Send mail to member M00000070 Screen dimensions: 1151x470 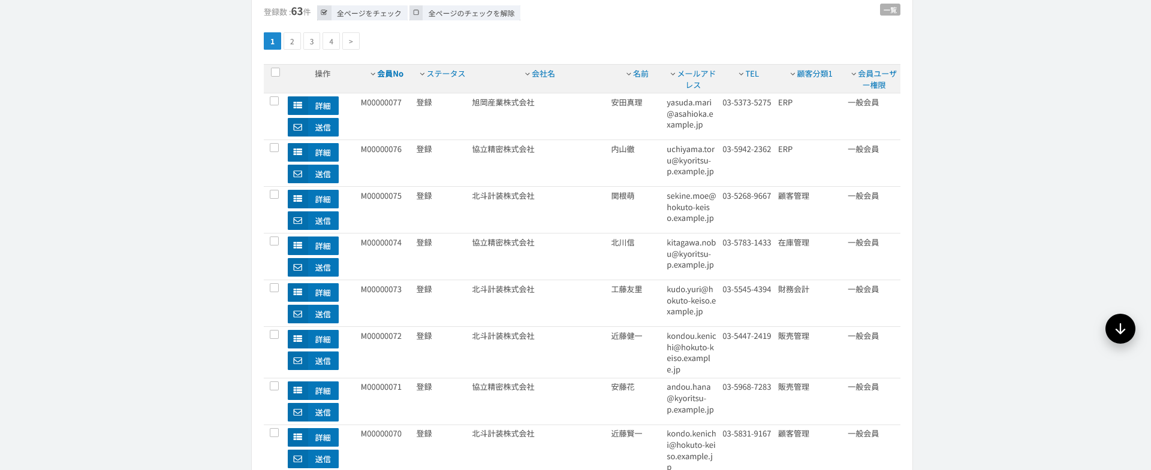(313, 459)
